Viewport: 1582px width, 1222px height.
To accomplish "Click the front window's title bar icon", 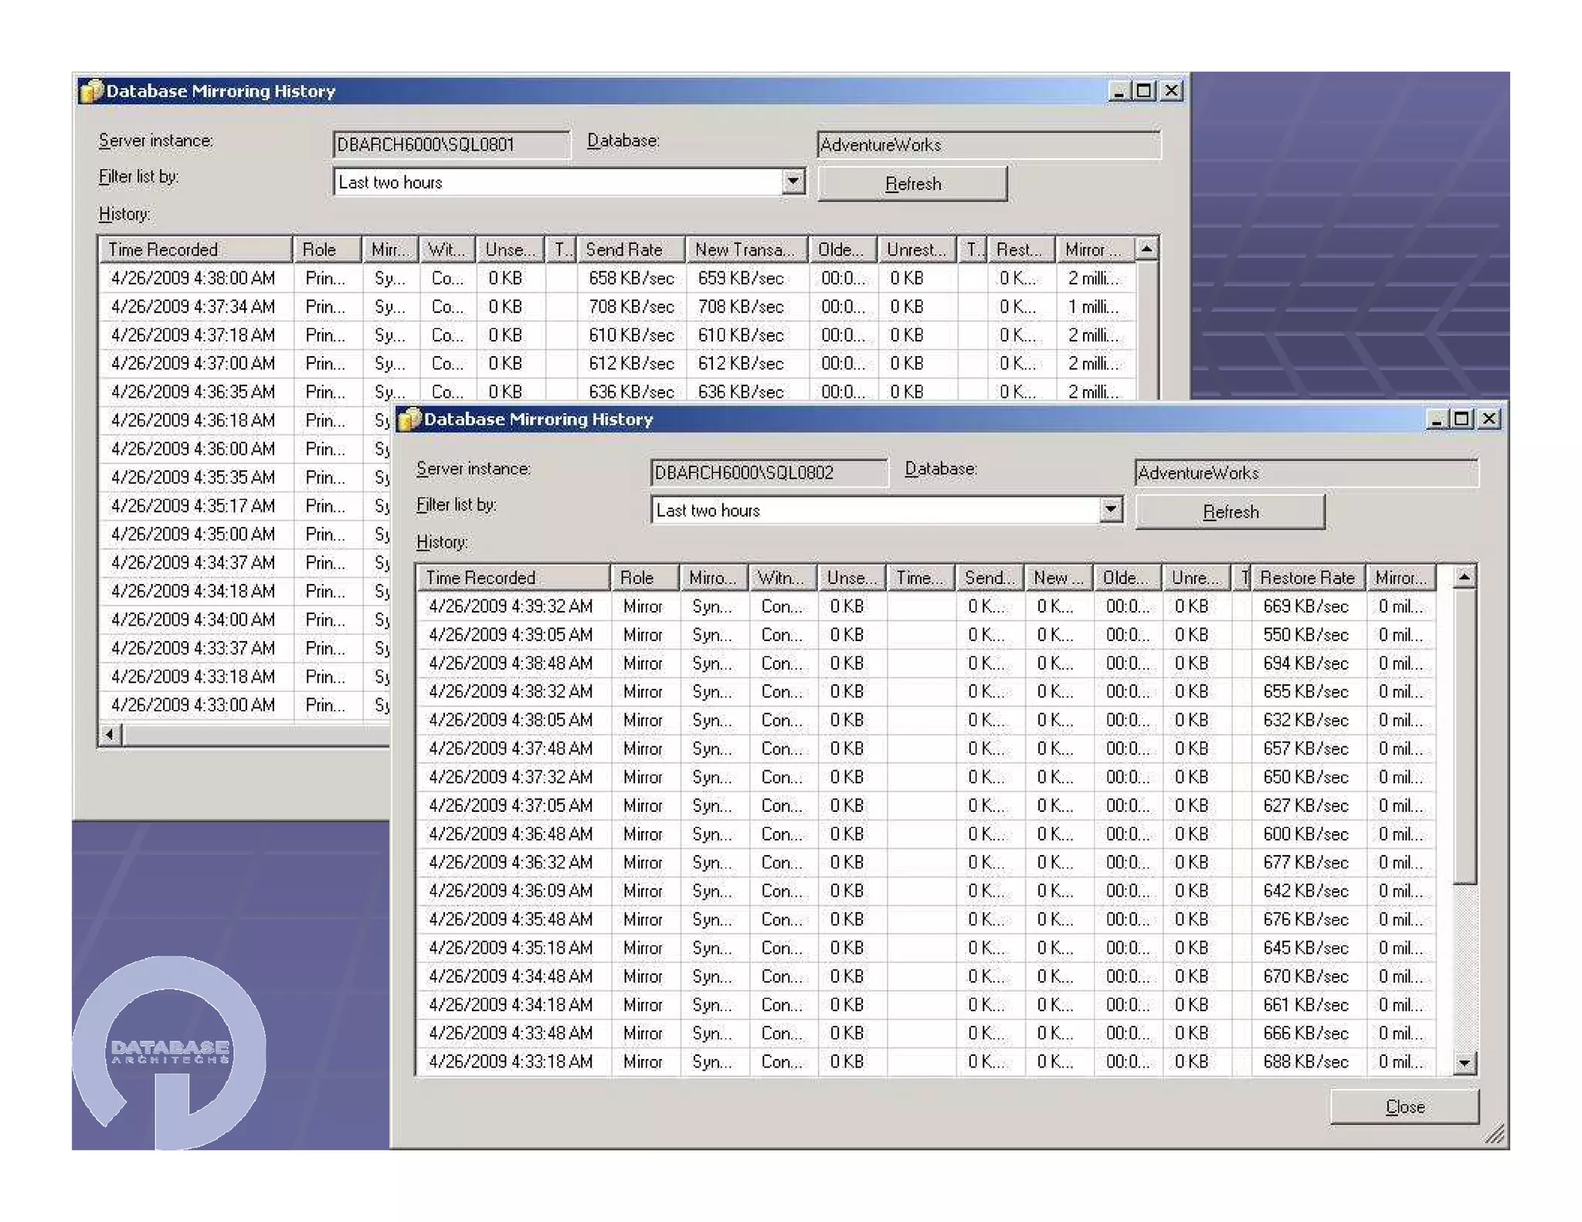I will tap(409, 419).
